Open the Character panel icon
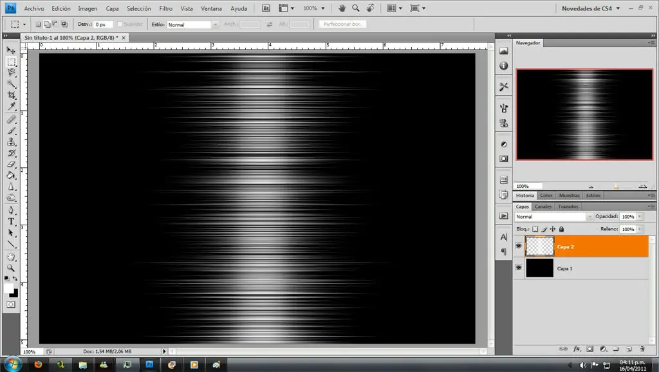This screenshot has width=659, height=372. 503,237
